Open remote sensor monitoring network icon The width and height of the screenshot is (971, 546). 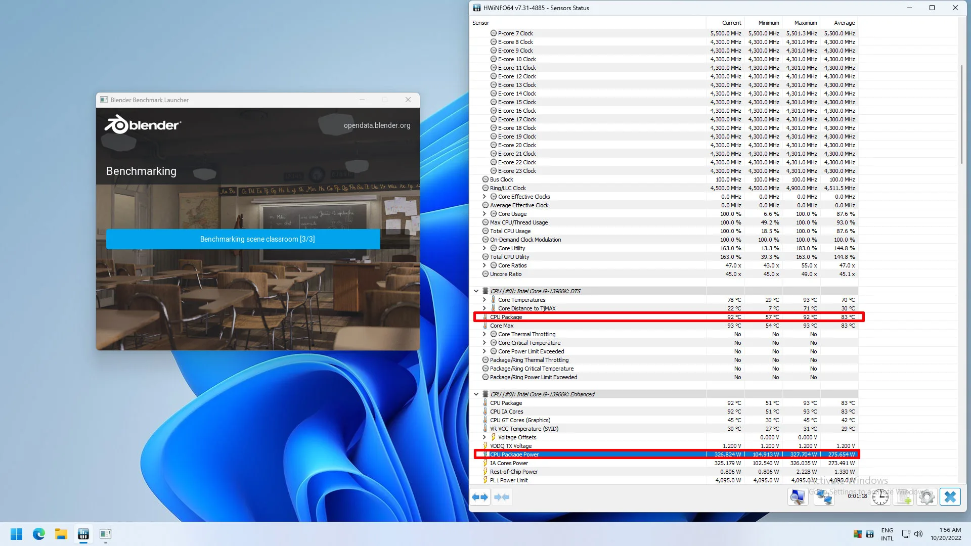click(x=824, y=497)
